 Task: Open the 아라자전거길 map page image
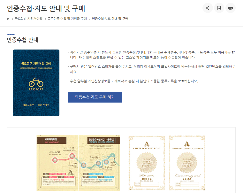[x=58, y=163]
